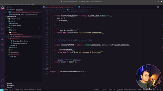The image size is (163, 91).
Task: Open the Source Control view
Action: click(2, 18)
